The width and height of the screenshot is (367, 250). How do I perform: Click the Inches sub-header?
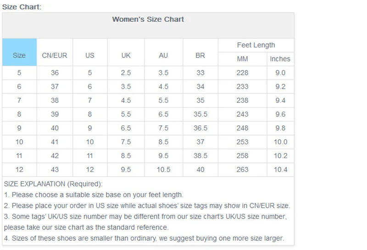click(x=280, y=59)
